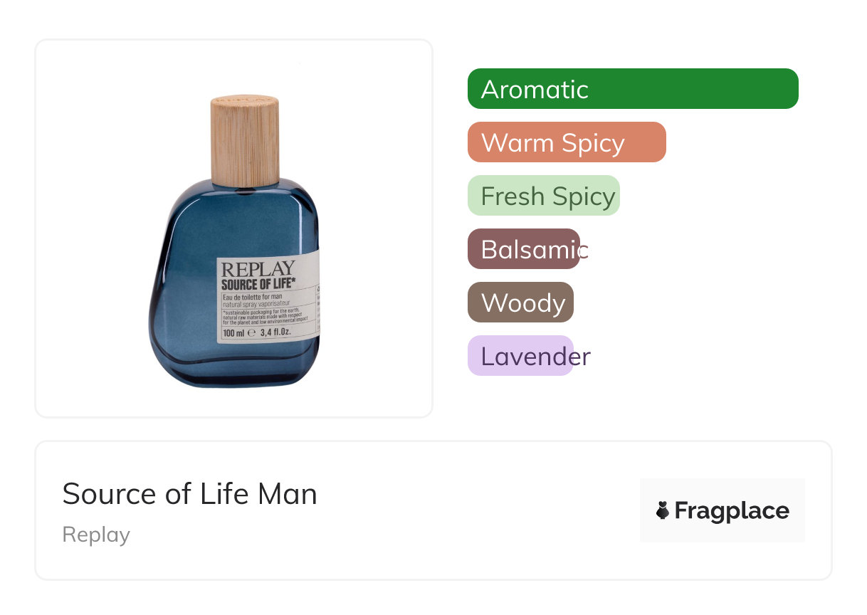867x615 pixels.
Task: Click the sustainable packaging footnote on label
Action: pos(262,317)
